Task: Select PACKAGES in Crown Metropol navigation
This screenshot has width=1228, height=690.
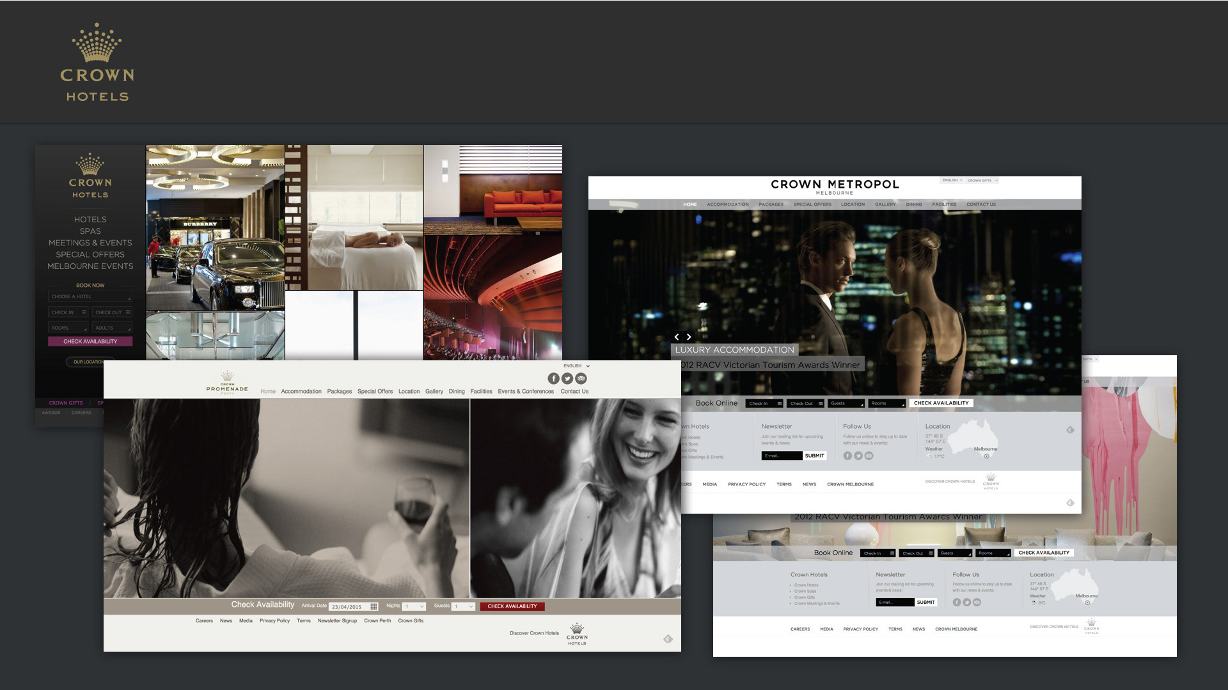Action: coord(771,204)
